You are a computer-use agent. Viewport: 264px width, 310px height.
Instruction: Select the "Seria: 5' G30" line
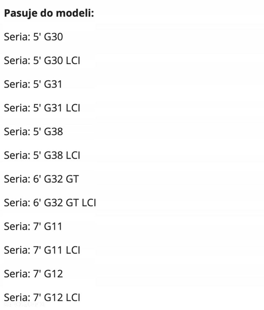coord(33,37)
